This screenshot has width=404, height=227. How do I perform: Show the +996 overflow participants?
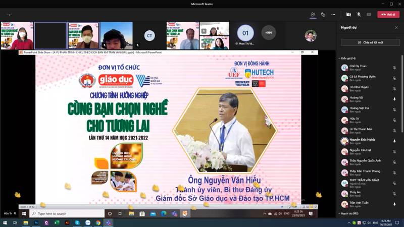click(x=269, y=33)
